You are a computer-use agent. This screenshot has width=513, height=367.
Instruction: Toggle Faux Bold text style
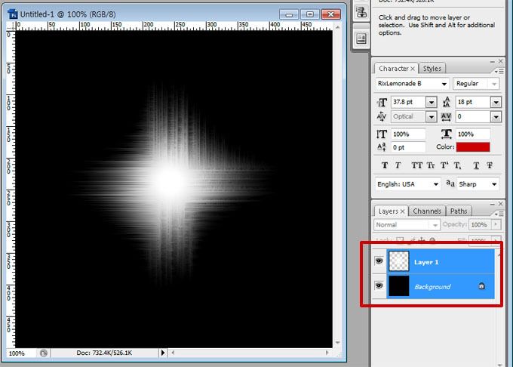[385, 165]
